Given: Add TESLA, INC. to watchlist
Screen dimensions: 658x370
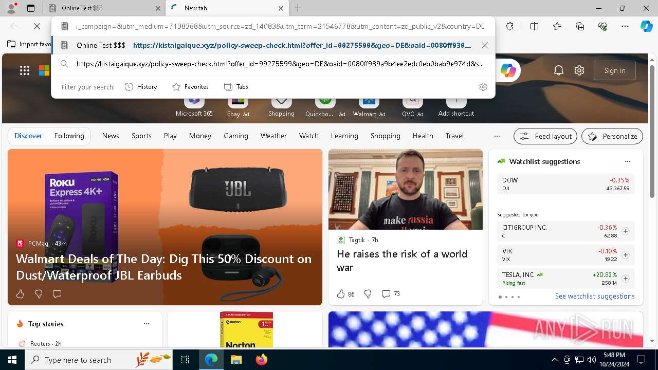Looking at the screenshot, I should (x=625, y=279).
